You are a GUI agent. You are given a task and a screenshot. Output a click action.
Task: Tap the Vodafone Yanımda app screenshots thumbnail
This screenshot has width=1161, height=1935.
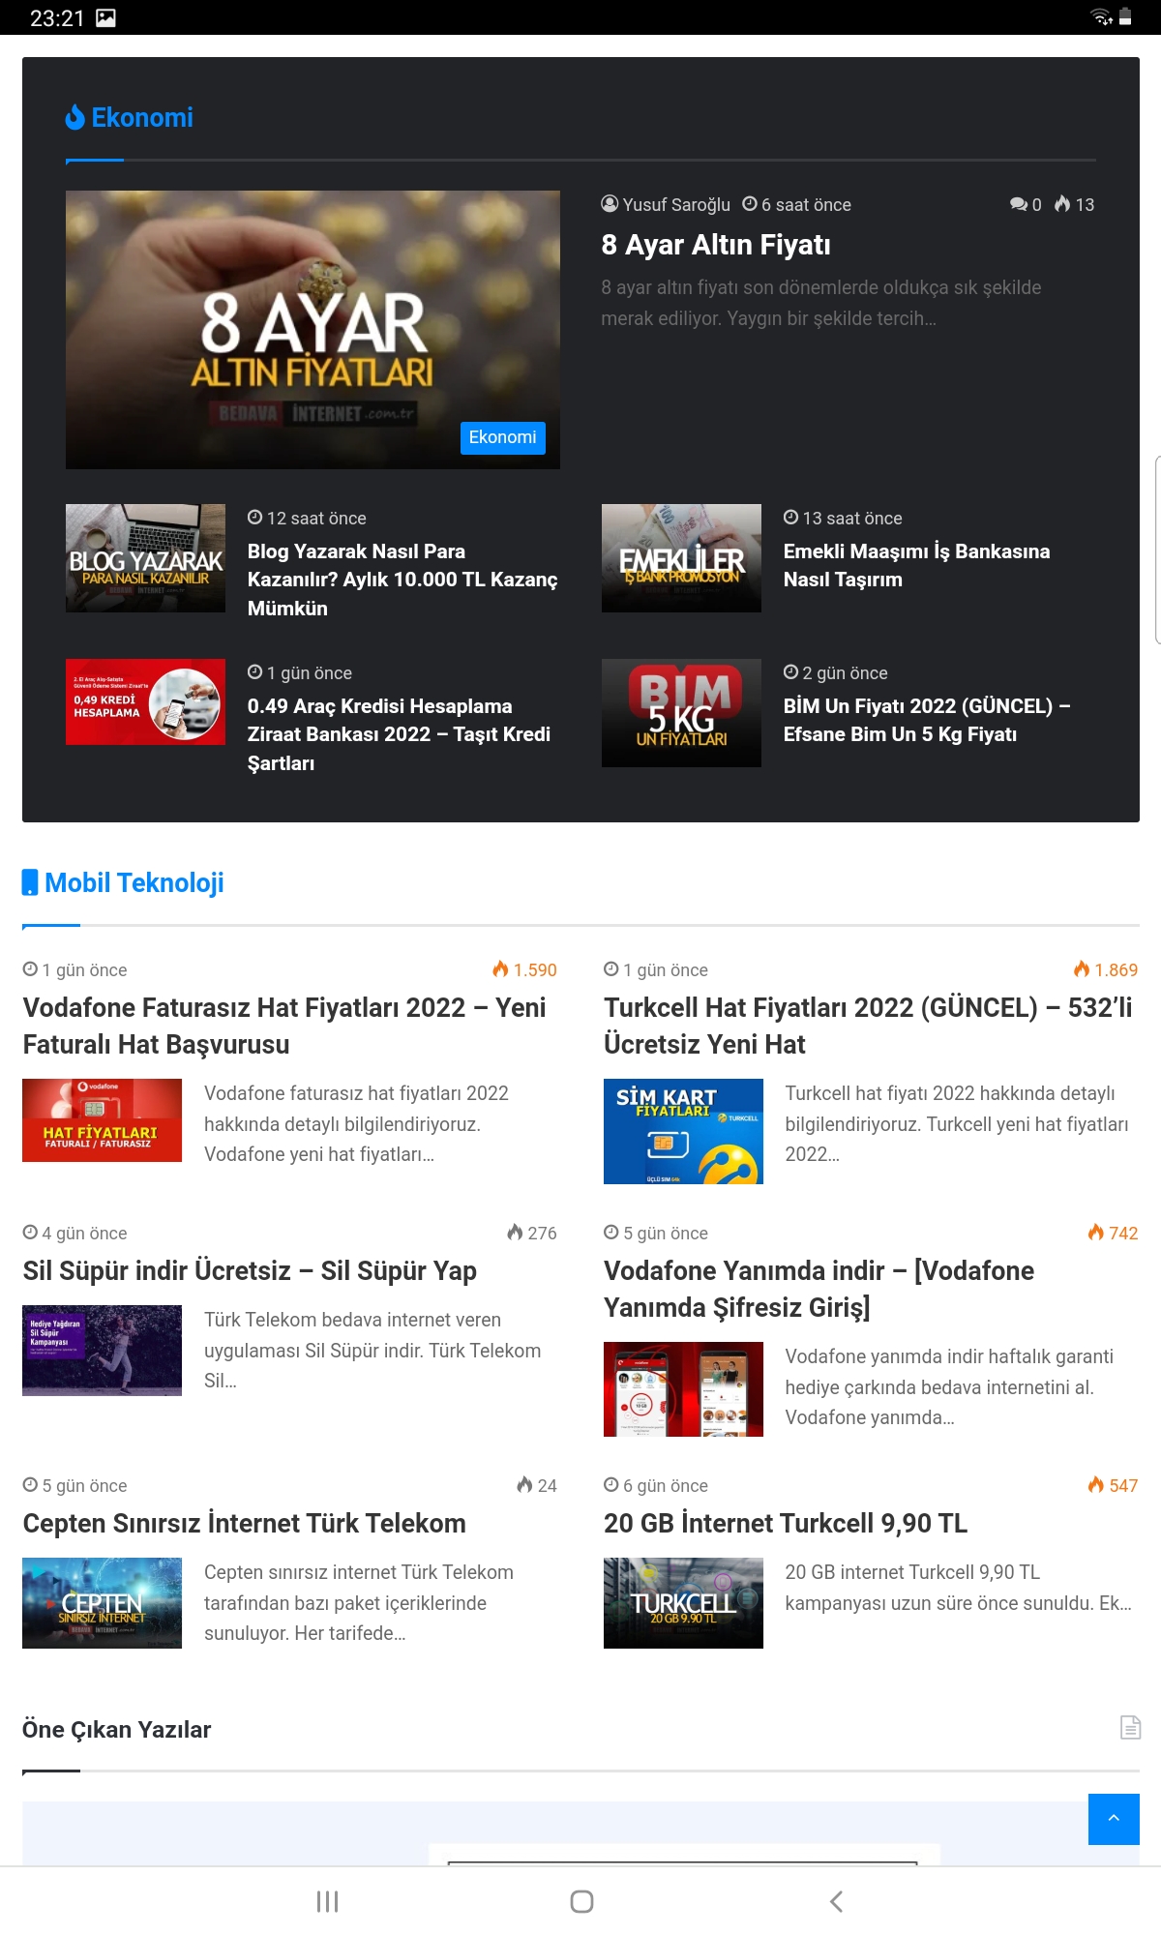coord(683,1389)
